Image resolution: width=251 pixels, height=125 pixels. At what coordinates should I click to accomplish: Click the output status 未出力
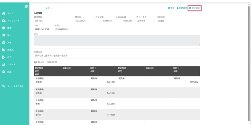161,21
